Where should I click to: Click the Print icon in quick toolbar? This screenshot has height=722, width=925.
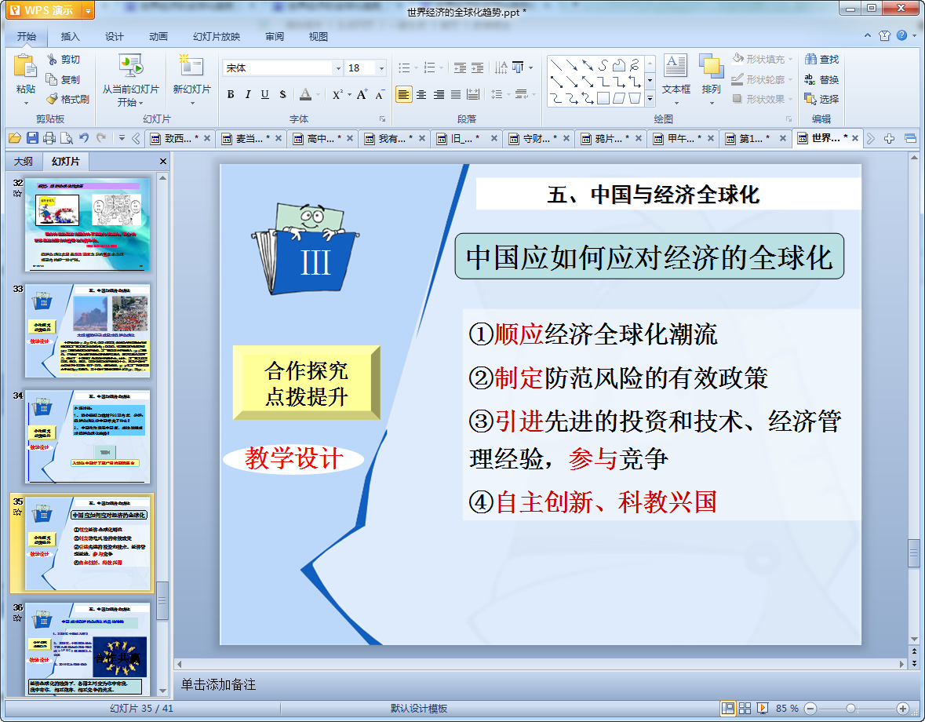pyautogui.click(x=49, y=138)
